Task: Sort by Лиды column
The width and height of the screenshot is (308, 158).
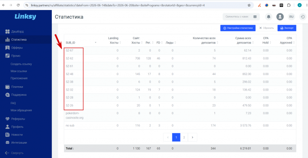Action: (x=175, y=43)
